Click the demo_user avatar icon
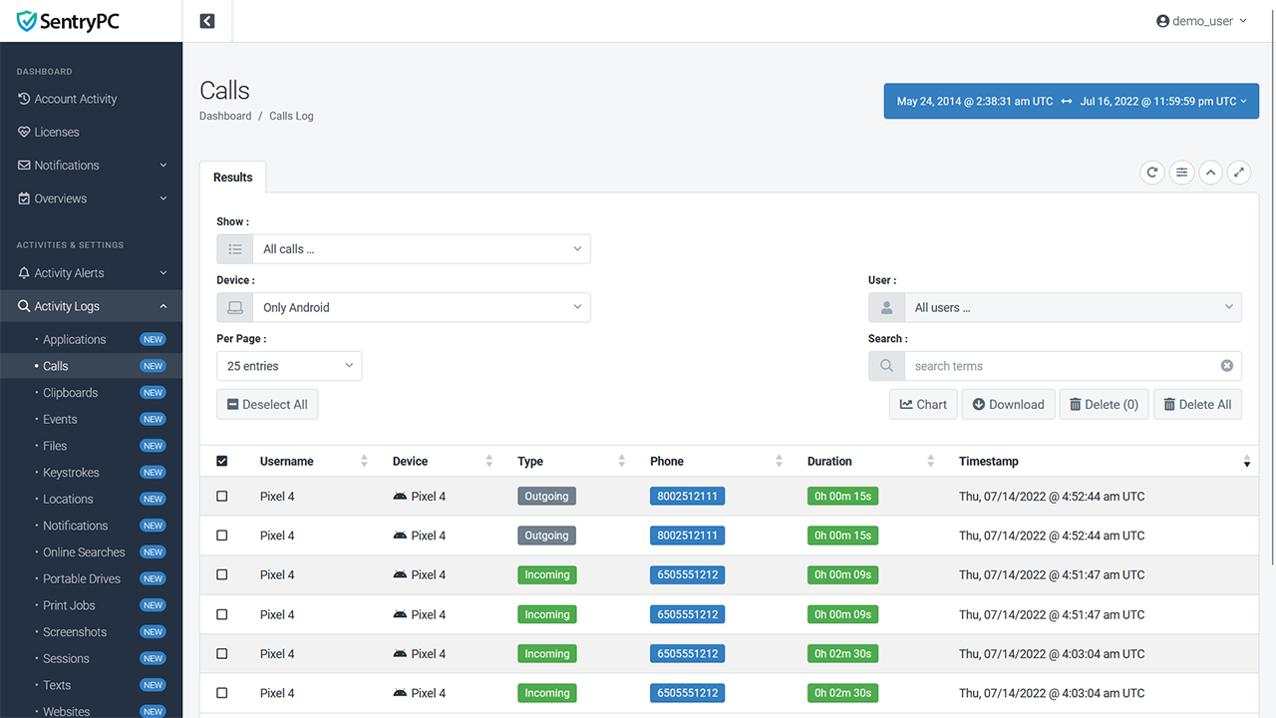The width and height of the screenshot is (1276, 718). pos(1162,21)
